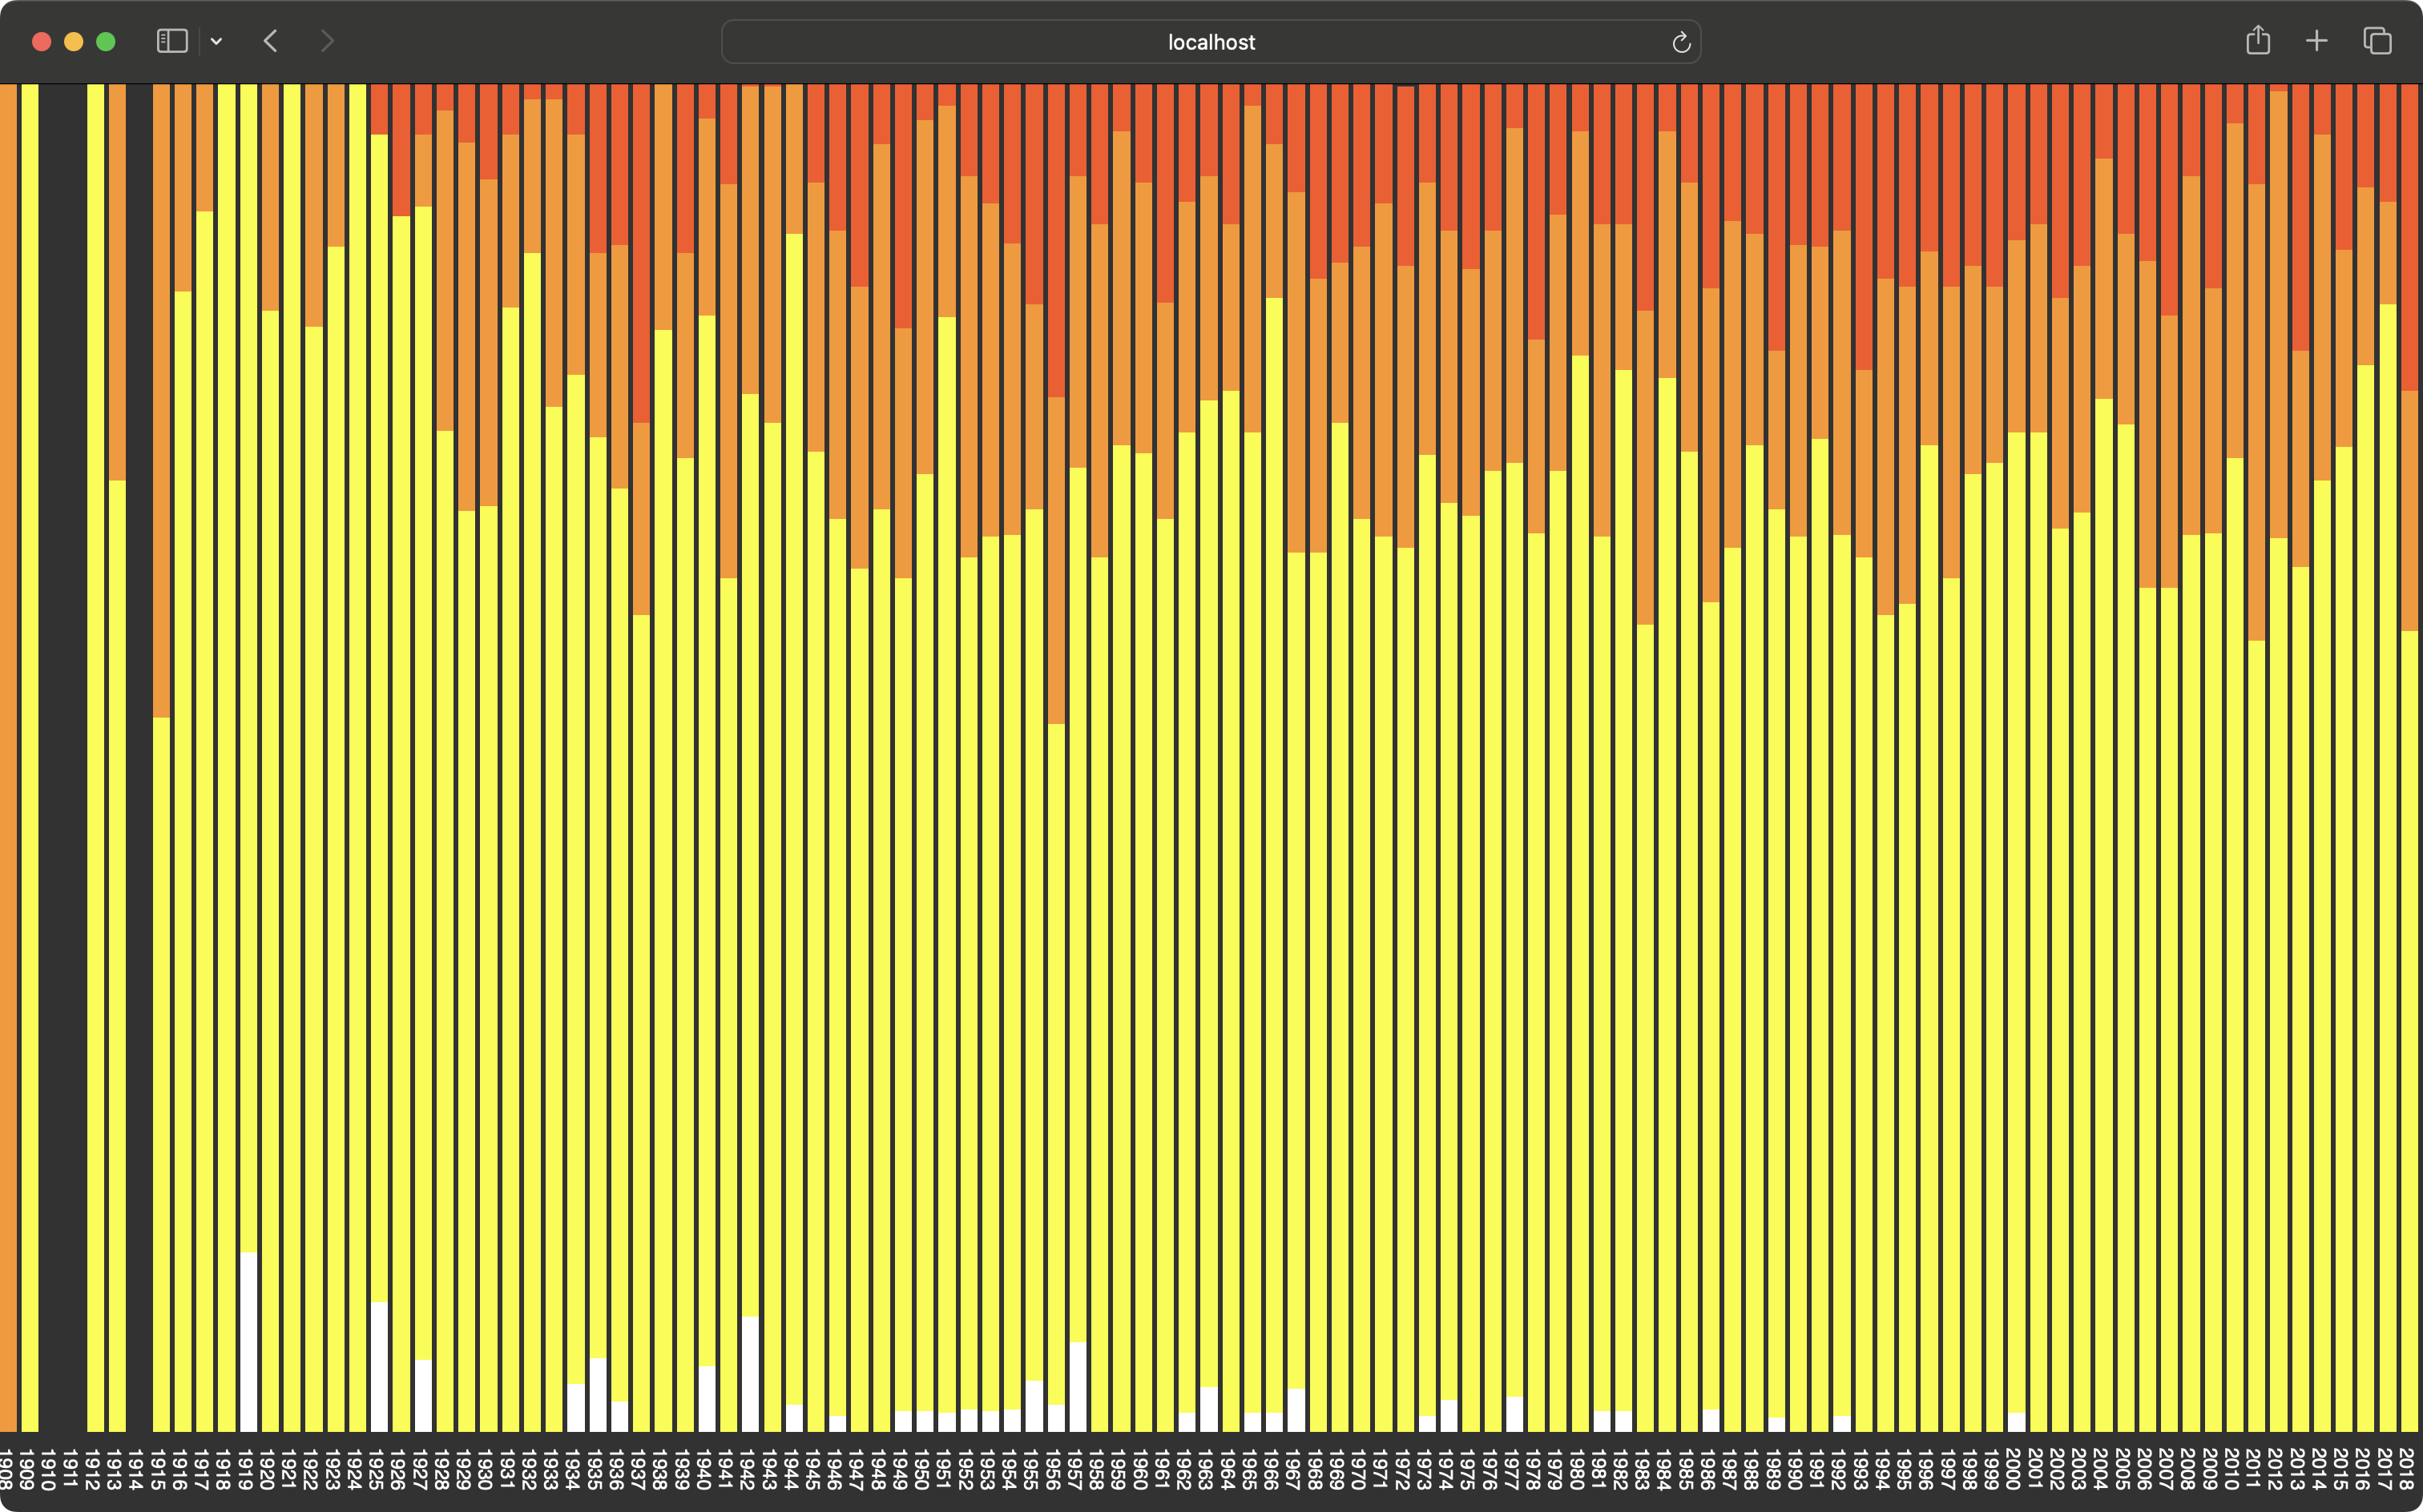Show the tab overview icon
The image size is (2423, 1512).
point(2377,41)
